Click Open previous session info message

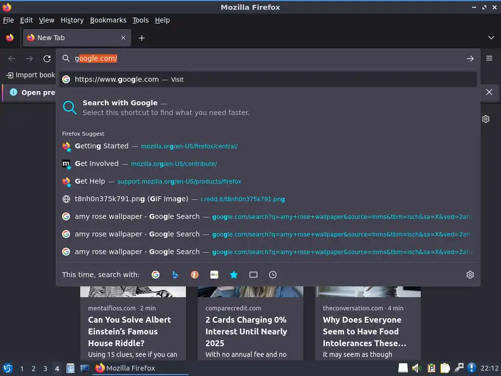pyautogui.click(x=38, y=93)
